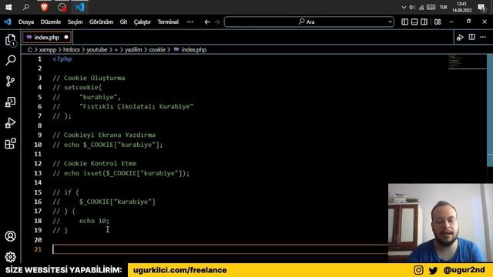Click the C: drive breadcrumb
This screenshot has height=277, width=493.
pos(30,49)
